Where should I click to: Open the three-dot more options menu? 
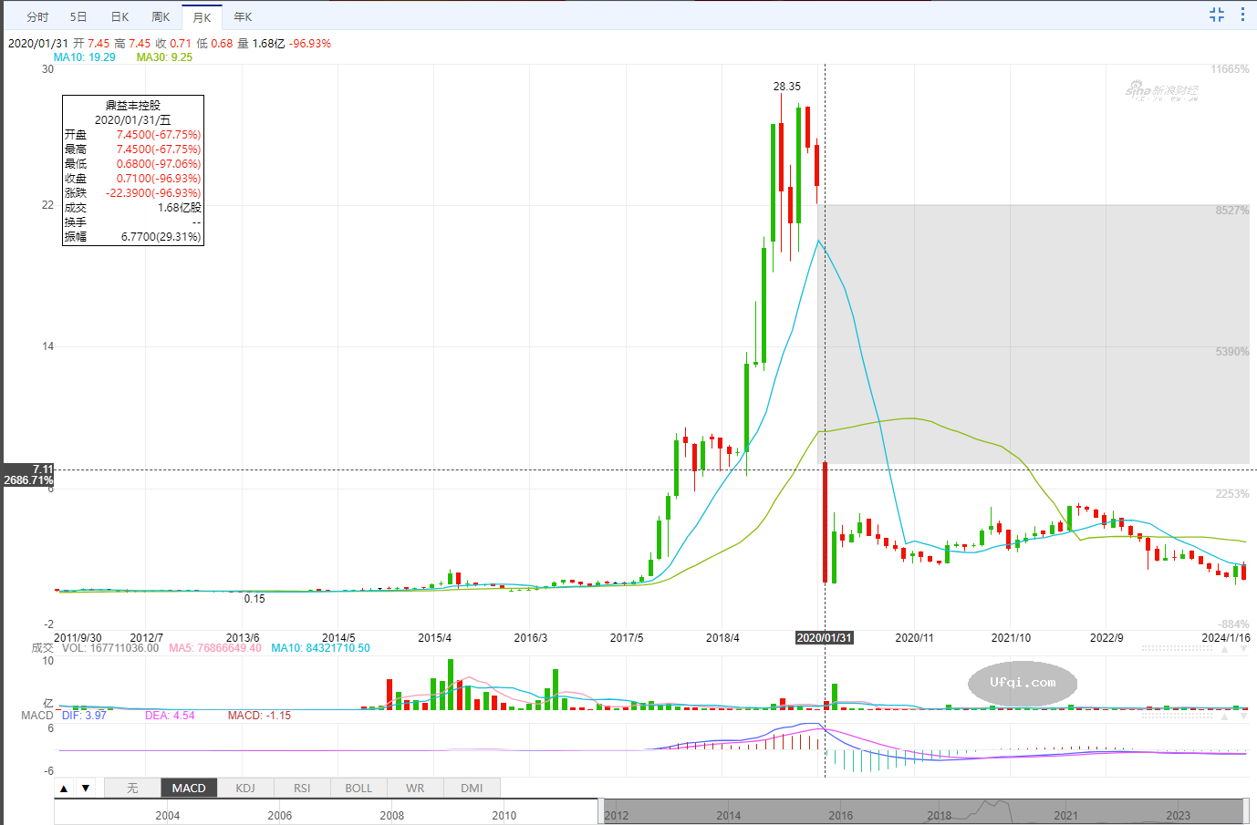click(x=1242, y=15)
